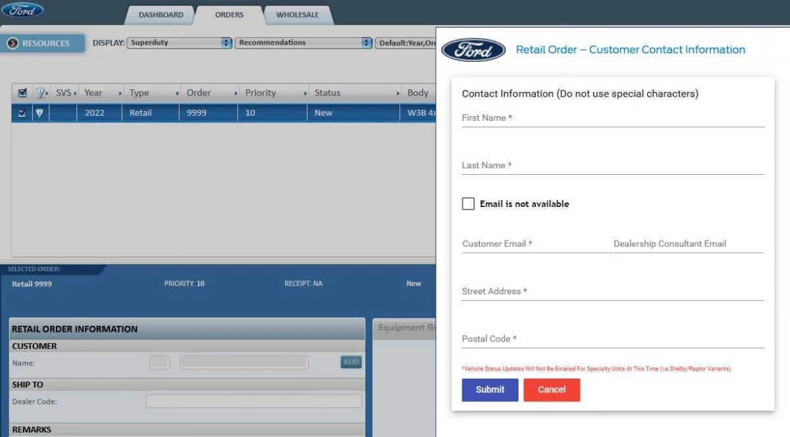Select the 2022 year cell
Image resolution: width=790 pixels, height=437 pixels.
99,113
